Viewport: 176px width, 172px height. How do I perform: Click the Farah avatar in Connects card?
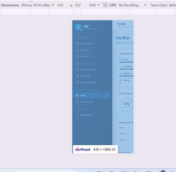pyautogui.click(x=121, y=59)
